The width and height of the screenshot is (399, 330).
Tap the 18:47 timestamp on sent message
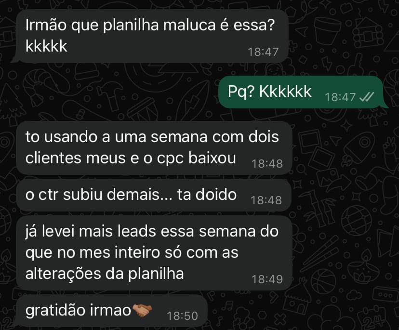(x=340, y=97)
